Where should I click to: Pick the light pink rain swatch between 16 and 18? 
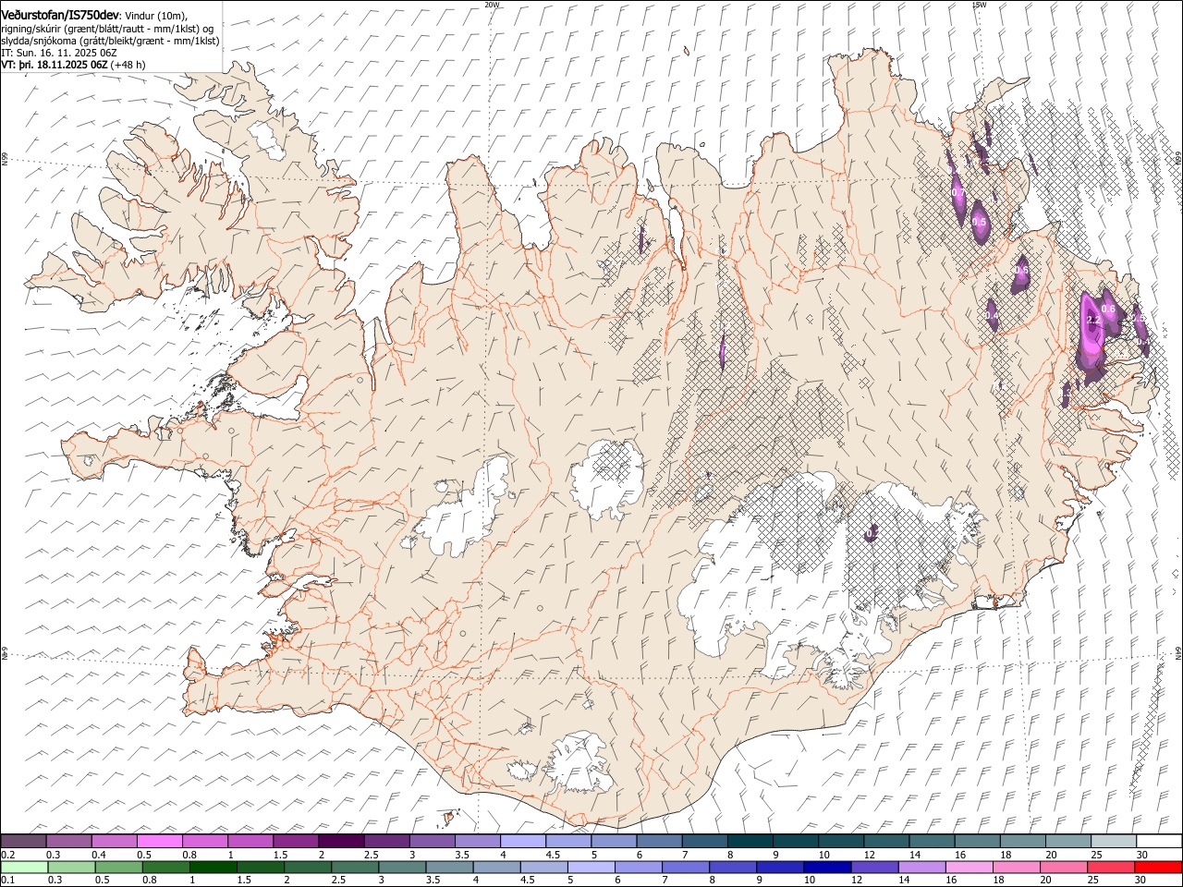pyautogui.click(x=969, y=867)
